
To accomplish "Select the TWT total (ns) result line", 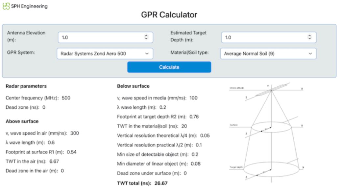I will point(142,183).
